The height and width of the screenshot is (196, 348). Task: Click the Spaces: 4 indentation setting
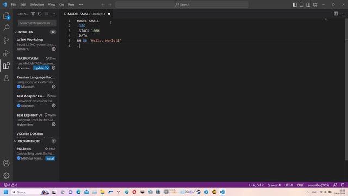point(274,185)
